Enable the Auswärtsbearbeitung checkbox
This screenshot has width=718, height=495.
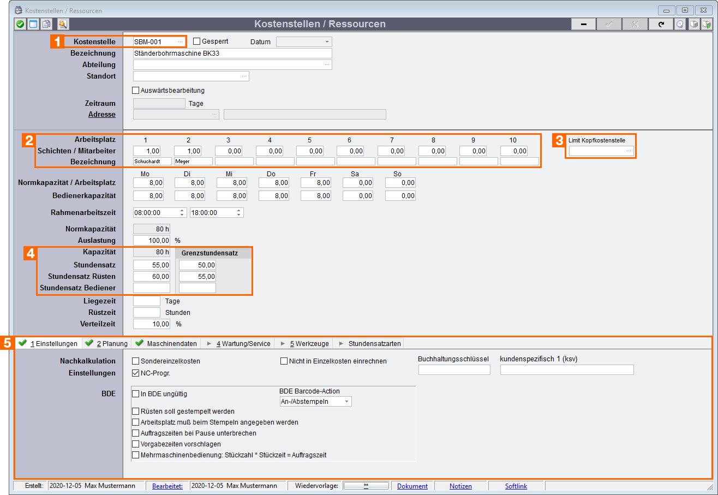click(x=136, y=91)
